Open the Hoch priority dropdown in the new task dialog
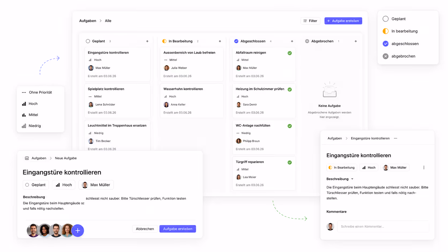The image size is (448, 252). [64, 185]
